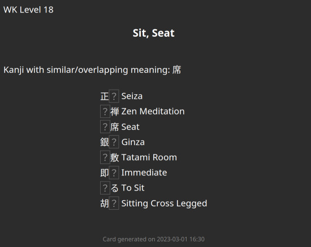The height and width of the screenshot is (247, 311).
Task: Click the Ginza meaning text
Action: click(x=133, y=142)
